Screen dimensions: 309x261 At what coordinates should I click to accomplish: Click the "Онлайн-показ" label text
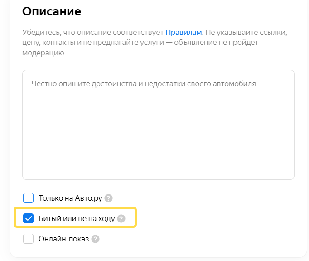(64, 239)
